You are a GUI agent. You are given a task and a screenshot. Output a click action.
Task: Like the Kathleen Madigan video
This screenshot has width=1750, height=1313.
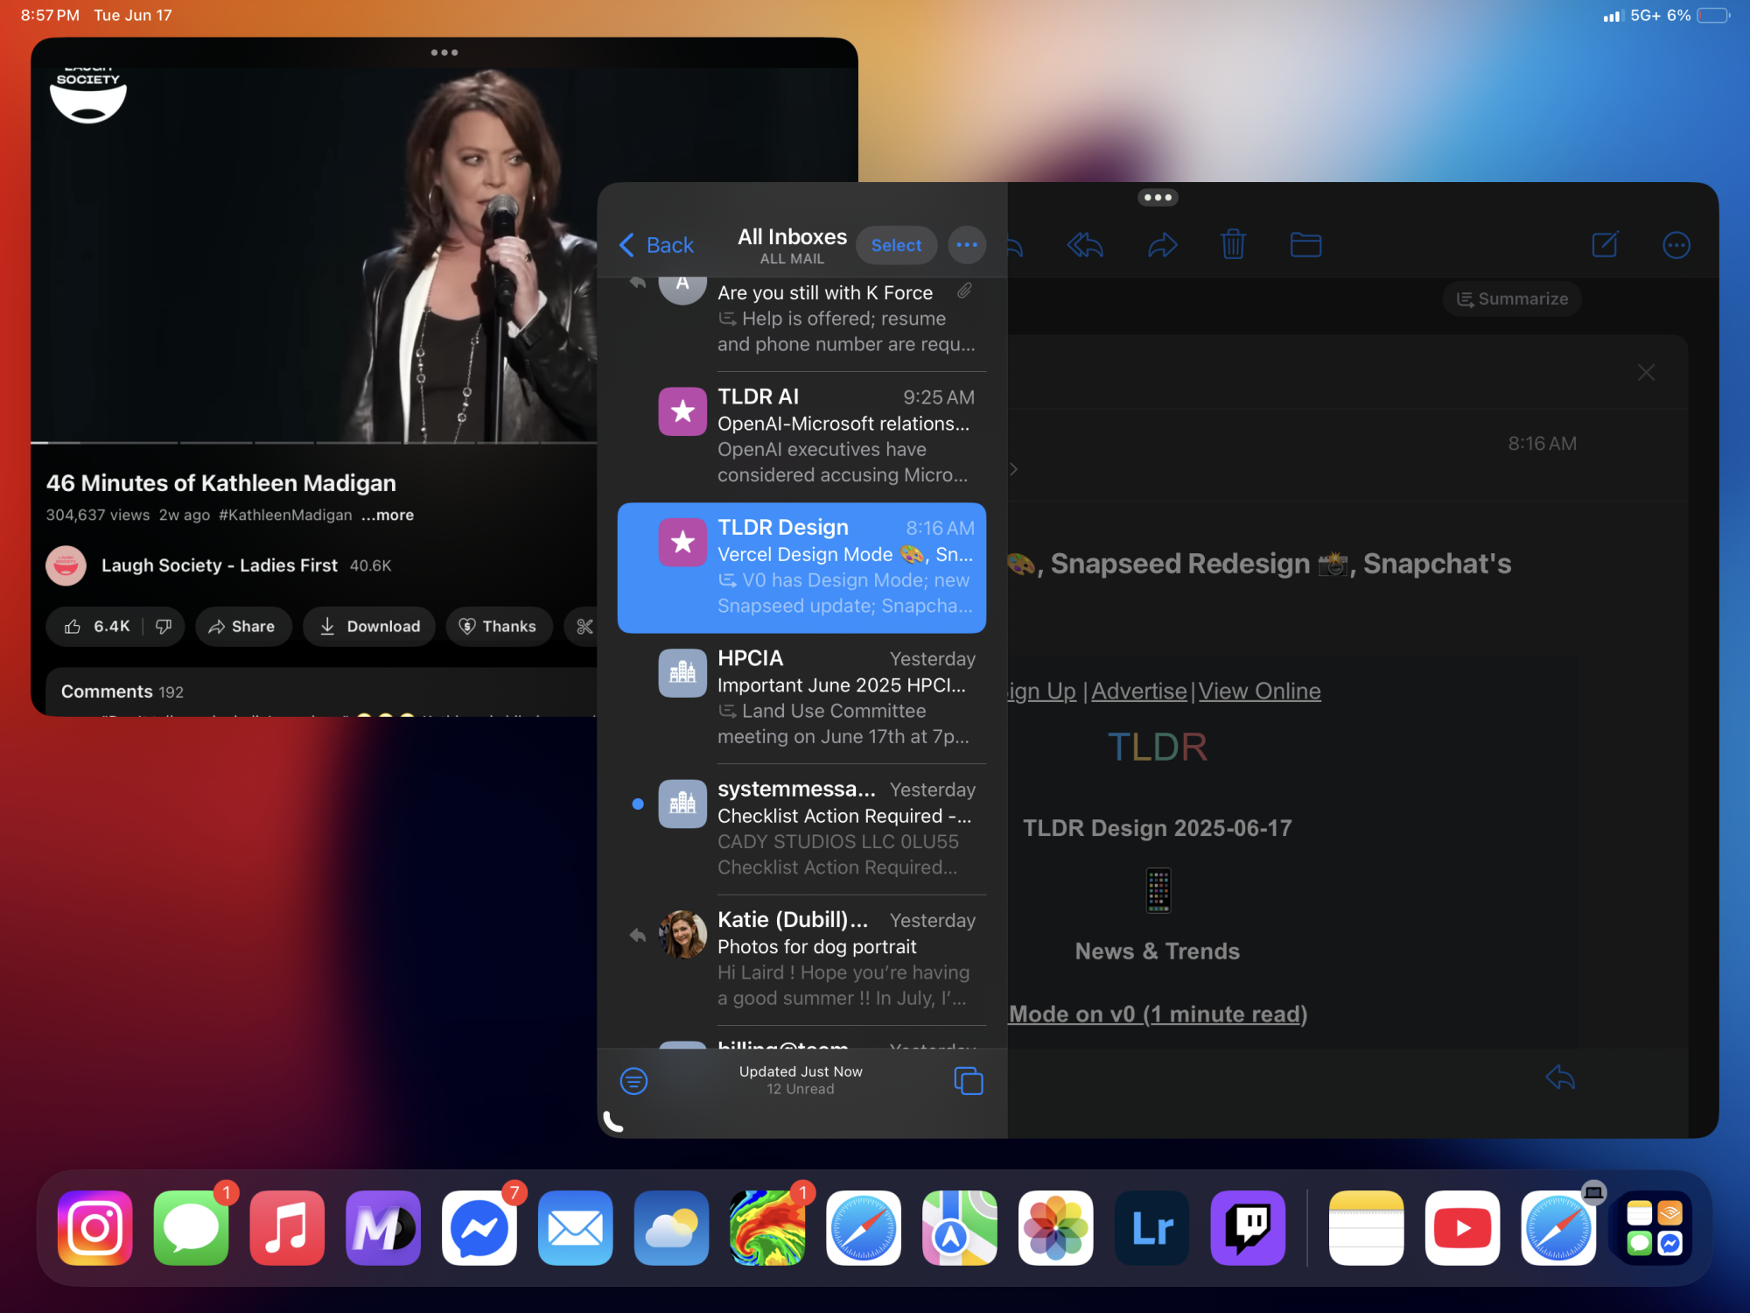pyautogui.click(x=73, y=627)
